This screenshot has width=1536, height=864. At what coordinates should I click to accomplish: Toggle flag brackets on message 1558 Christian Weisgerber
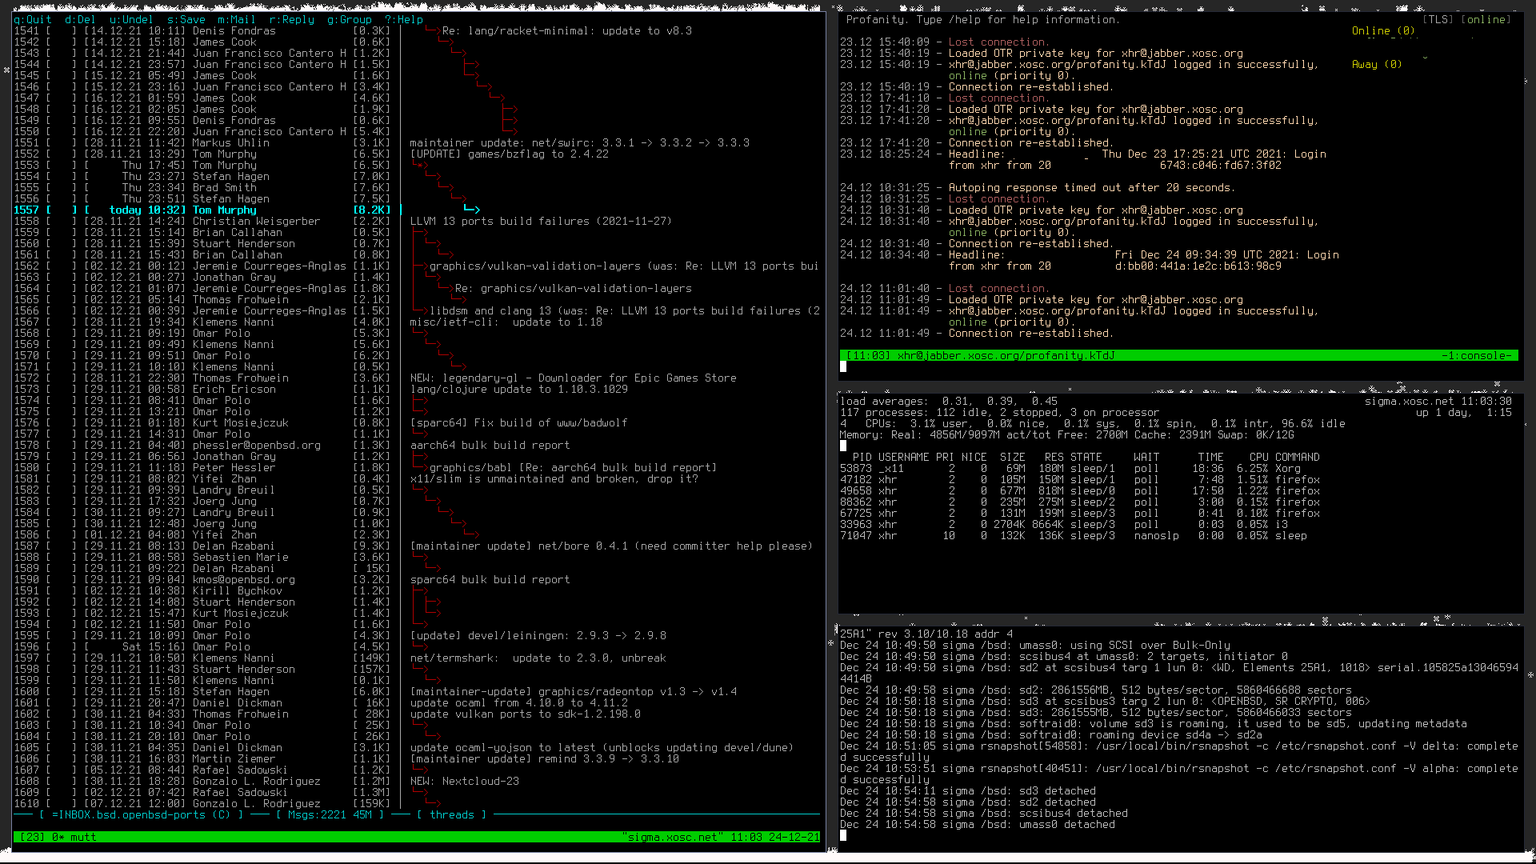coord(62,222)
